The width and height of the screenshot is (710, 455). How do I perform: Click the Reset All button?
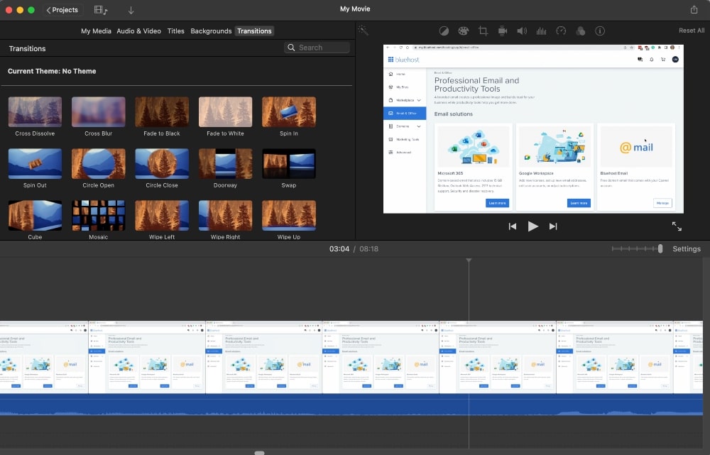pyautogui.click(x=690, y=31)
